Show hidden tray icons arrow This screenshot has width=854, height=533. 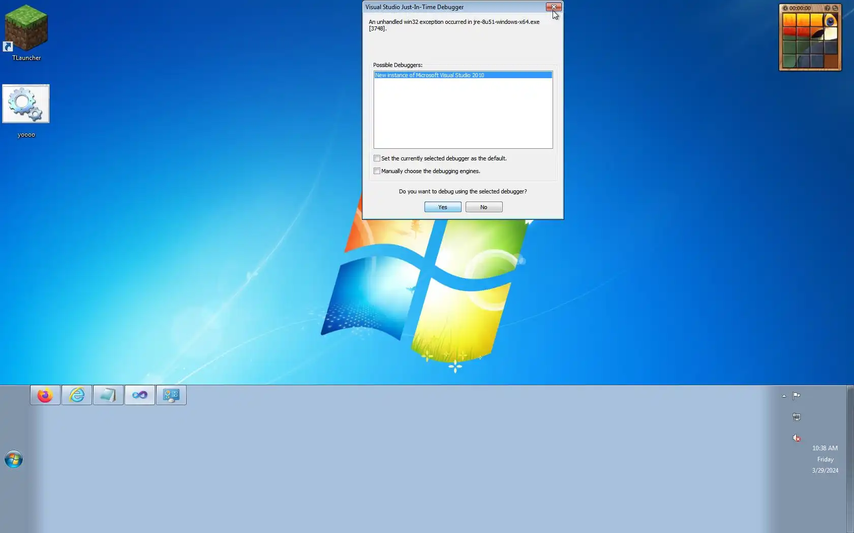tap(784, 396)
